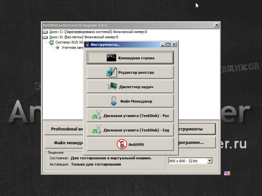Viewport: 262px width, 196px height.
Task: Click the disk C: drive icon
Action: [x=45, y=32]
